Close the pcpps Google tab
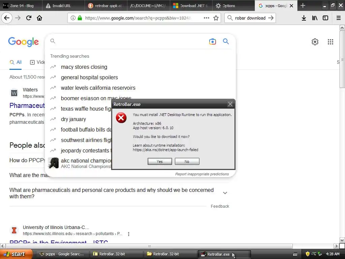 [x=291, y=6]
